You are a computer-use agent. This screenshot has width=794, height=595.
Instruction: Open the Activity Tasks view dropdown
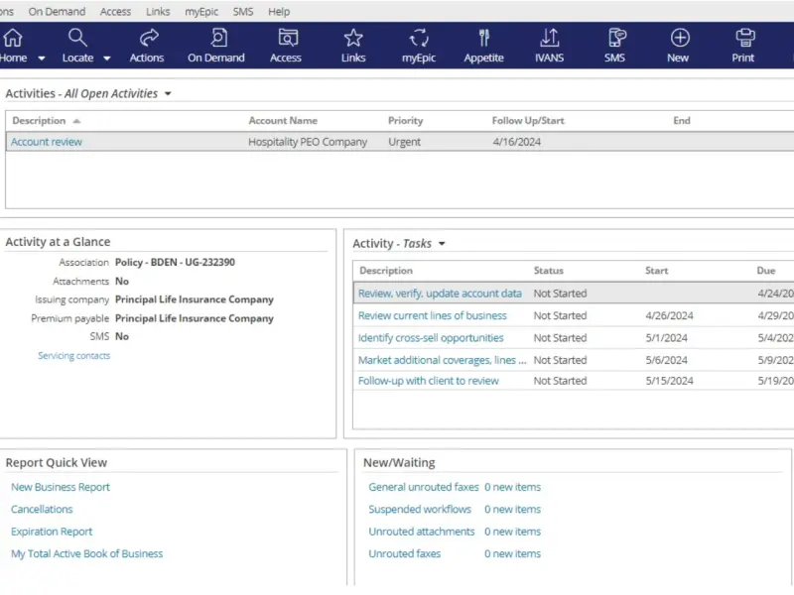pos(442,244)
